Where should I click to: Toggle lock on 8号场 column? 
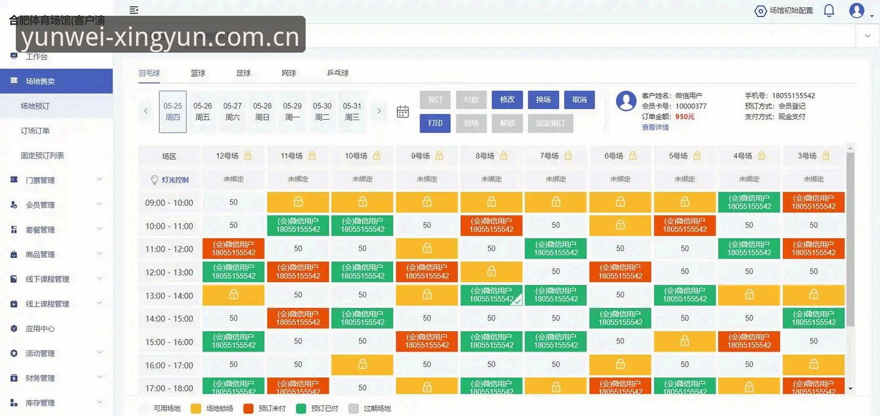tap(504, 156)
